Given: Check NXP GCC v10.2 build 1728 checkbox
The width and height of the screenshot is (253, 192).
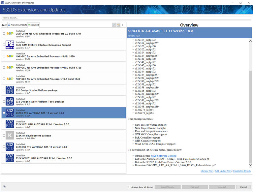Looking at the screenshot, I should coord(4,67).
